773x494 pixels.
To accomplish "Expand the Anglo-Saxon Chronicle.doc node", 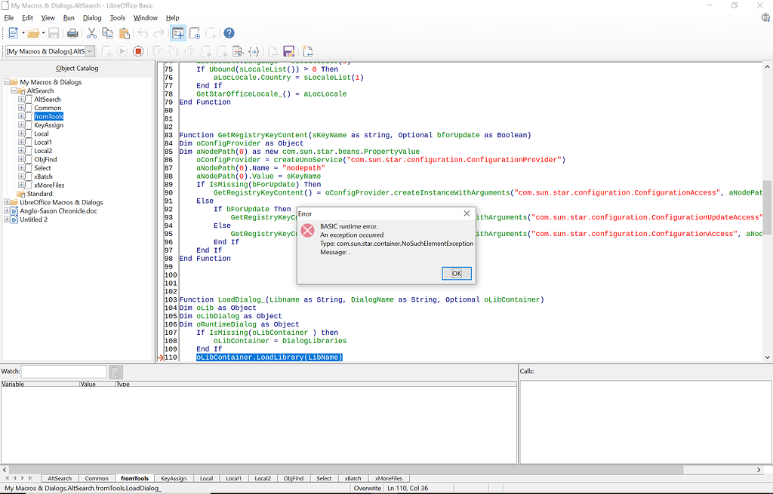I will (7, 211).
